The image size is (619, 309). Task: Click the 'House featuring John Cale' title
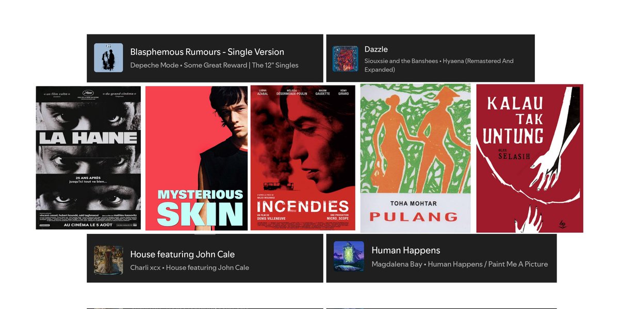[182, 254]
